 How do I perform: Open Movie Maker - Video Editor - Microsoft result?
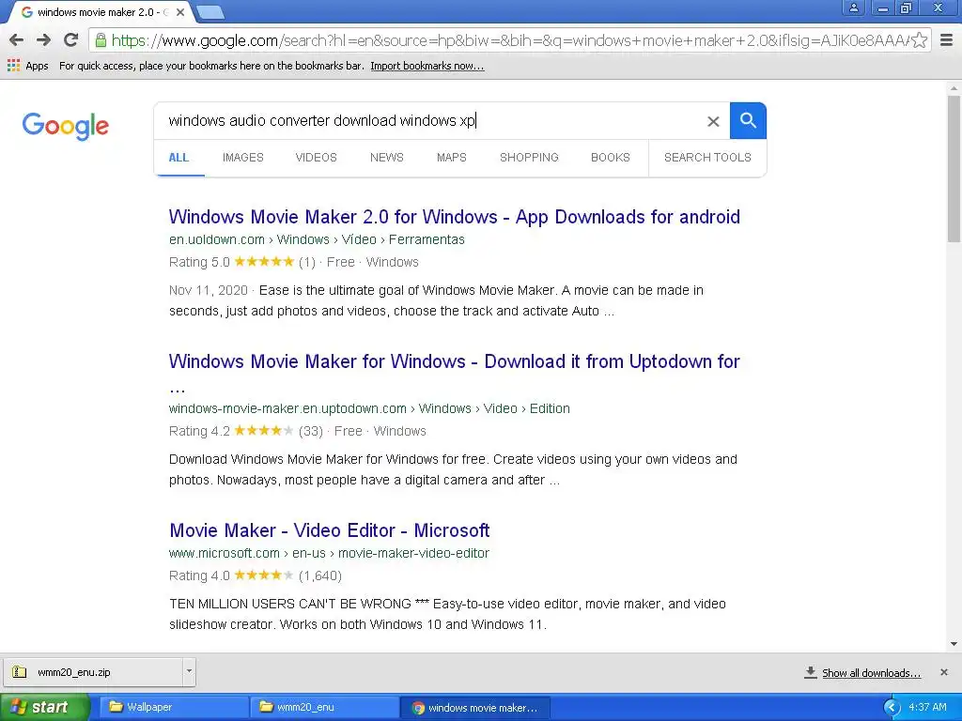(x=330, y=530)
